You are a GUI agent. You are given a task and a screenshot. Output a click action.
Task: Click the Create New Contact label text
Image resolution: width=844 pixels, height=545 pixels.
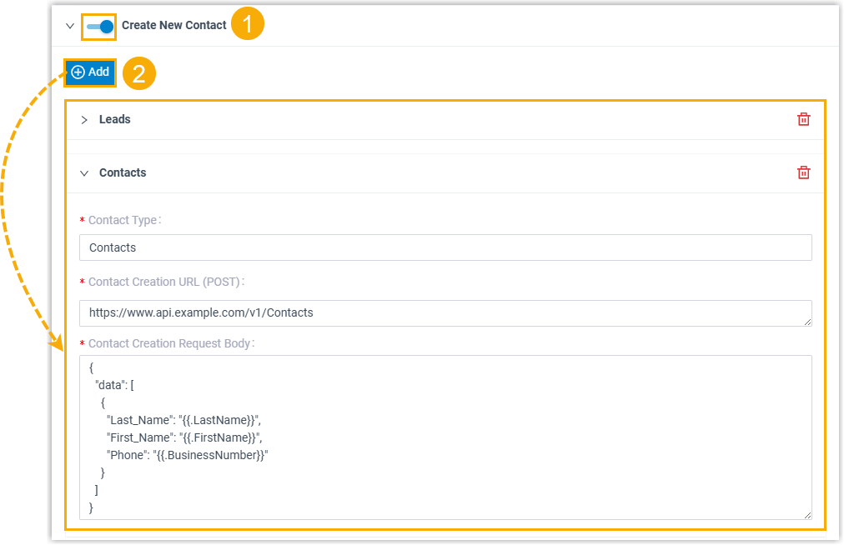173,26
